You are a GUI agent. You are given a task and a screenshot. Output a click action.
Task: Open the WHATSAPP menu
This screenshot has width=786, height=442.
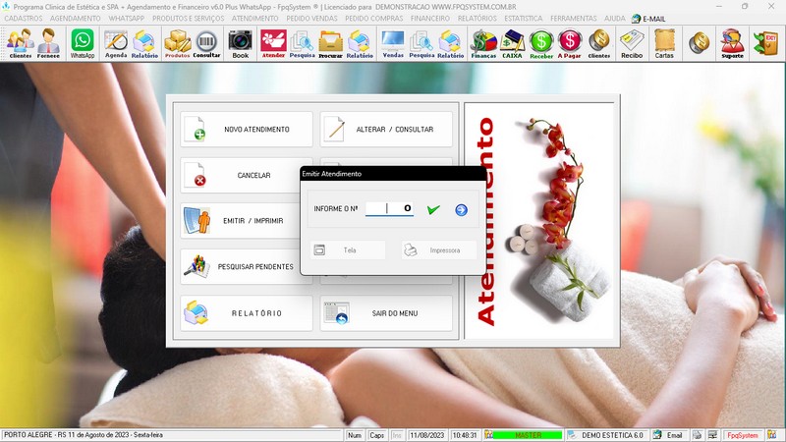pos(127,18)
